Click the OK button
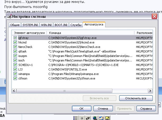Viewport: 162px width, 120px height. pyautogui.click(x=82, y=108)
